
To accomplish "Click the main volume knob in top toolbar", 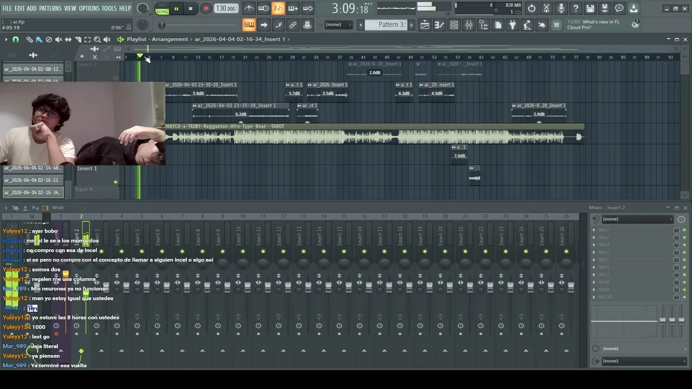I will tap(143, 8).
